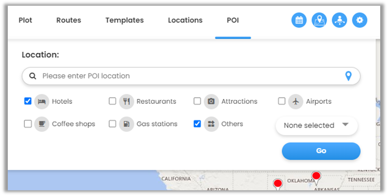Click the blue location pin in search field
The width and height of the screenshot is (388, 196).
pos(348,76)
